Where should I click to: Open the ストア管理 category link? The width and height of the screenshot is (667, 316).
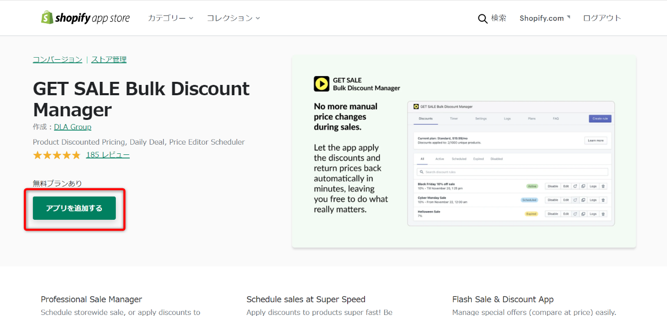tap(109, 59)
